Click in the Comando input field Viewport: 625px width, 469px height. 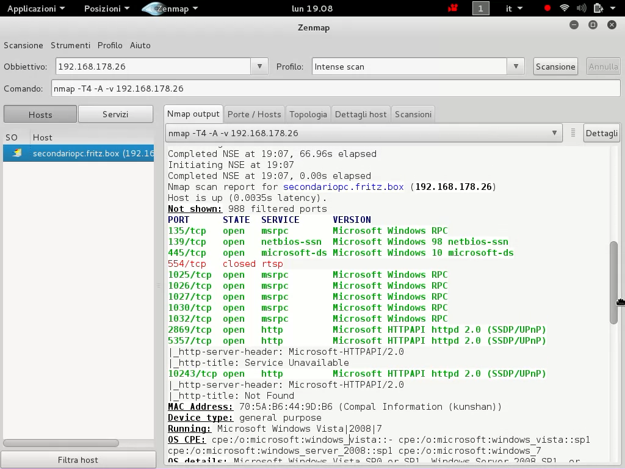coord(336,89)
